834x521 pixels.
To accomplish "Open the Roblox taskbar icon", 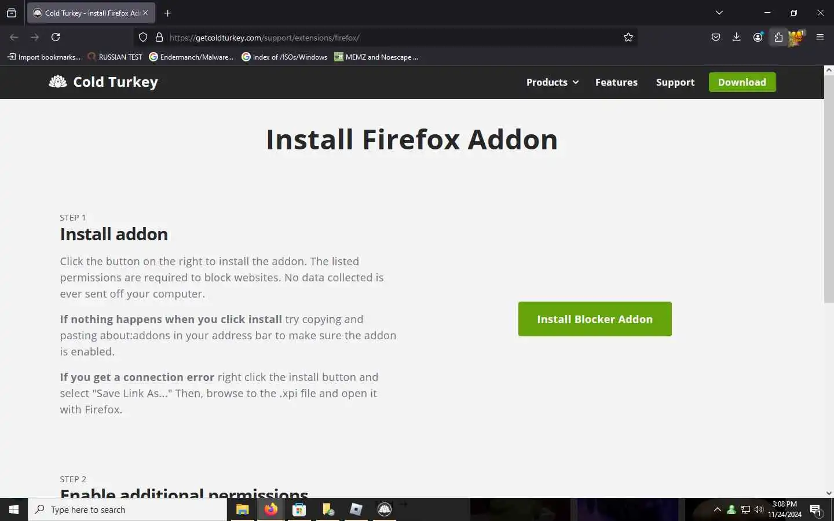I will 356,509.
